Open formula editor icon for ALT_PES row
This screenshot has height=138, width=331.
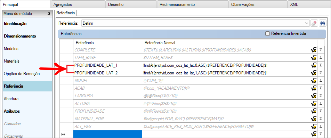[314, 126]
